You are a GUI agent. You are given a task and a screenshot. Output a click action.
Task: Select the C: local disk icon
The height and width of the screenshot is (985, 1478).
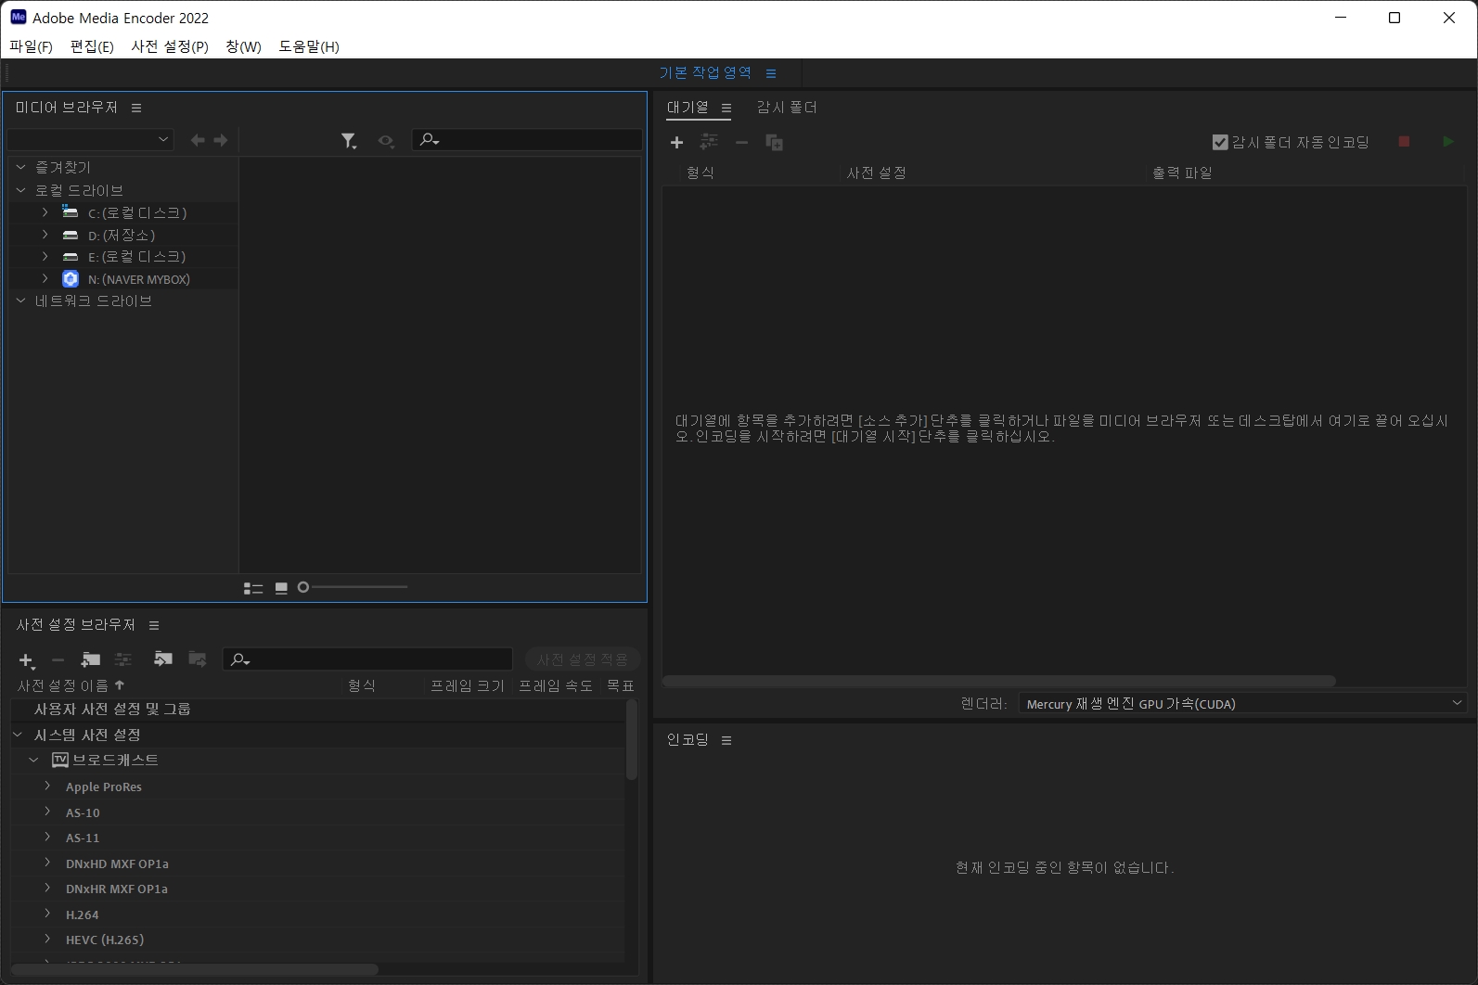[x=71, y=212]
